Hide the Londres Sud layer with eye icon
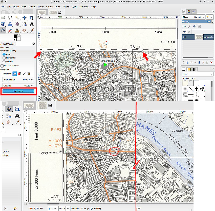Image resolution: width=215 pixels, height=211 pixels. pos(185,37)
